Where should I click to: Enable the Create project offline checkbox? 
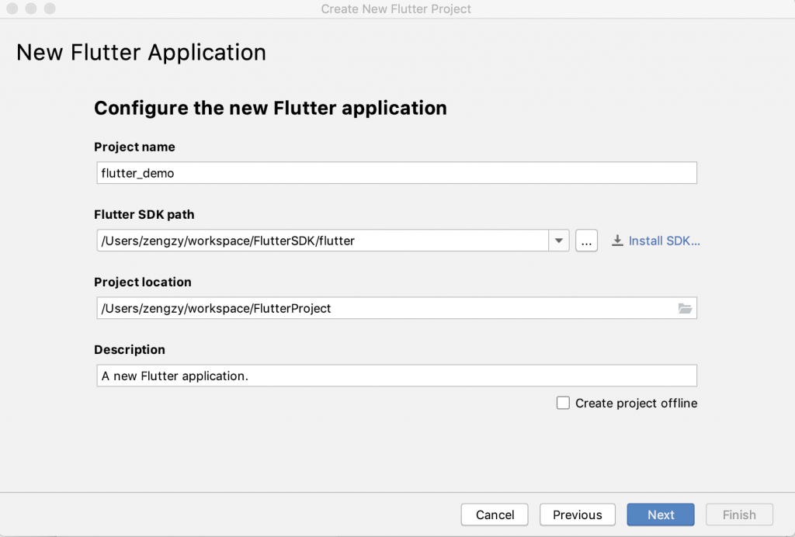point(563,403)
